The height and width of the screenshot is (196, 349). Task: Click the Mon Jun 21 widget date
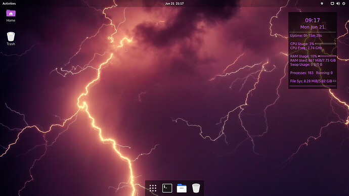point(313,27)
